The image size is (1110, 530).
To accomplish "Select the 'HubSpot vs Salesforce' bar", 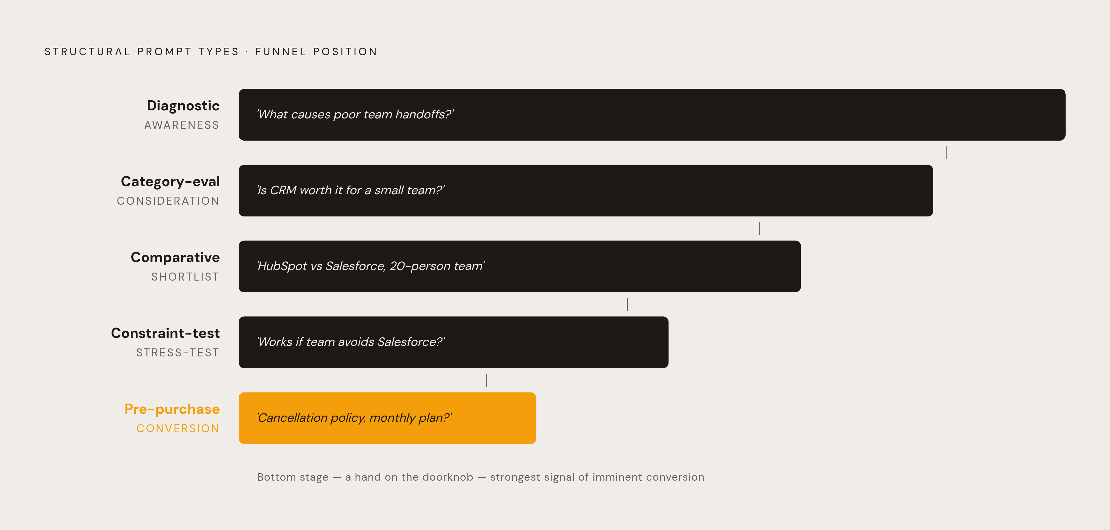I will tap(520, 266).
